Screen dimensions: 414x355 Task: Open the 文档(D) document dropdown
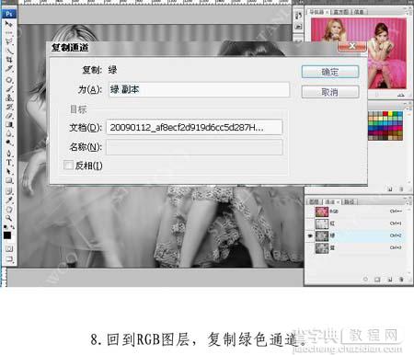click(194, 127)
